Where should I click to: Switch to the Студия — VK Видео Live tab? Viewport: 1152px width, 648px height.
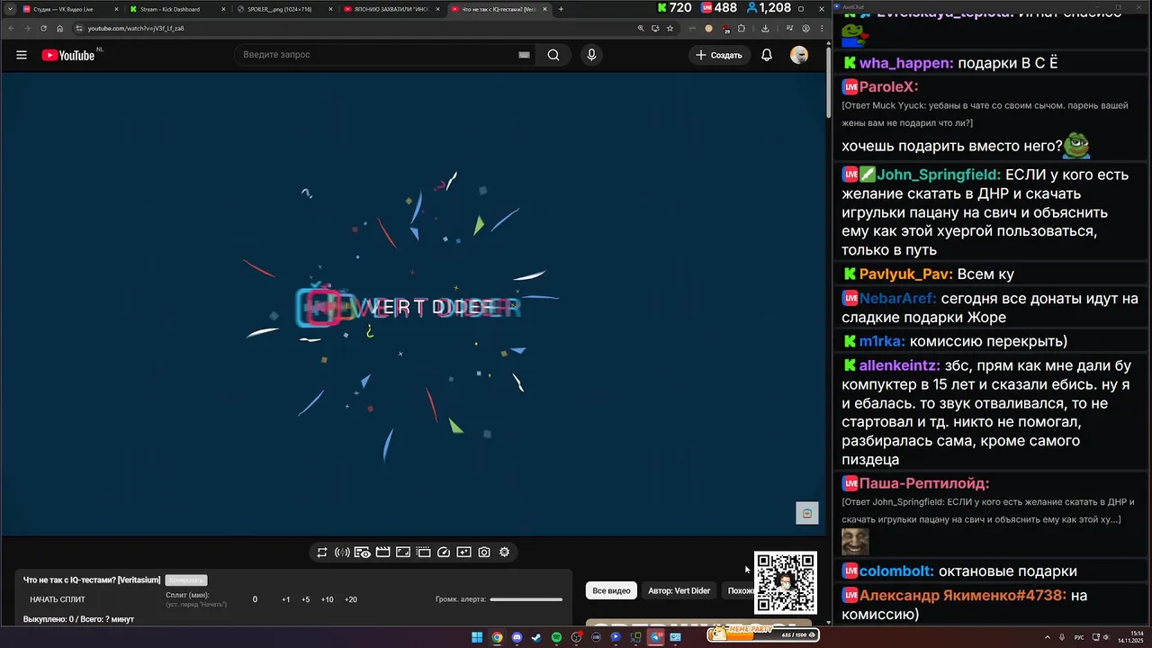click(x=68, y=9)
